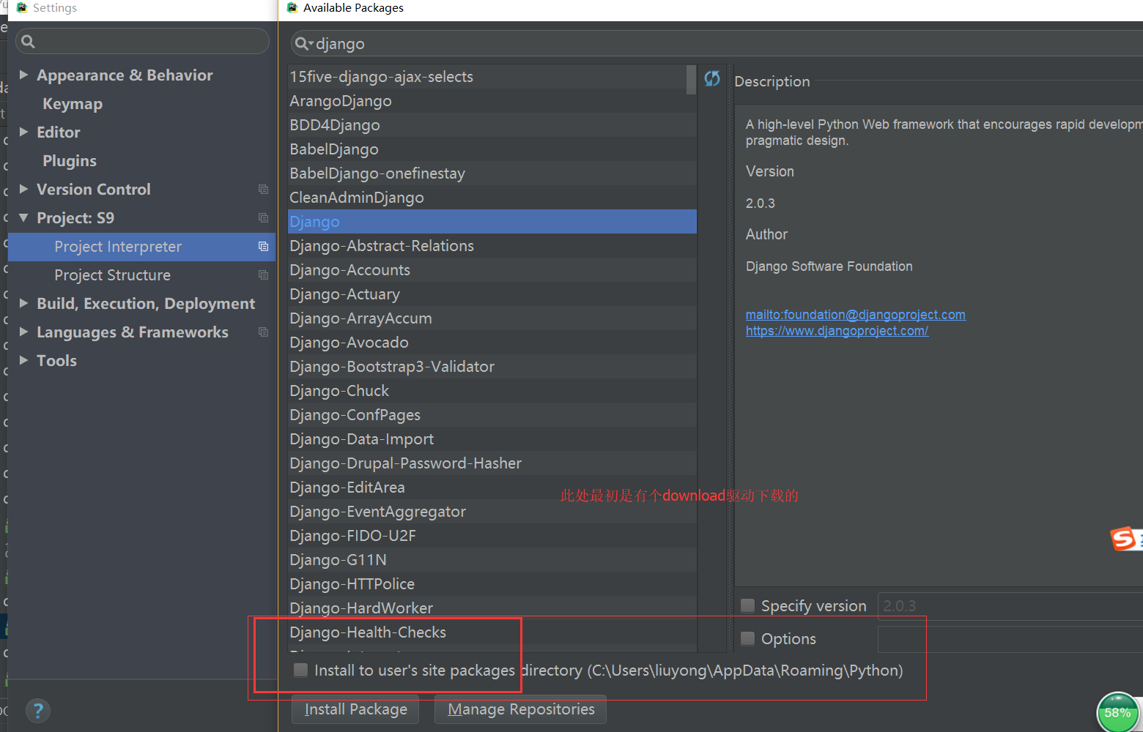Expand the Tools section

tap(23, 360)
